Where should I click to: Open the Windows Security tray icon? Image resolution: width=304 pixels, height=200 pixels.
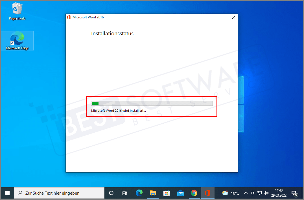(x=252, y=193)
